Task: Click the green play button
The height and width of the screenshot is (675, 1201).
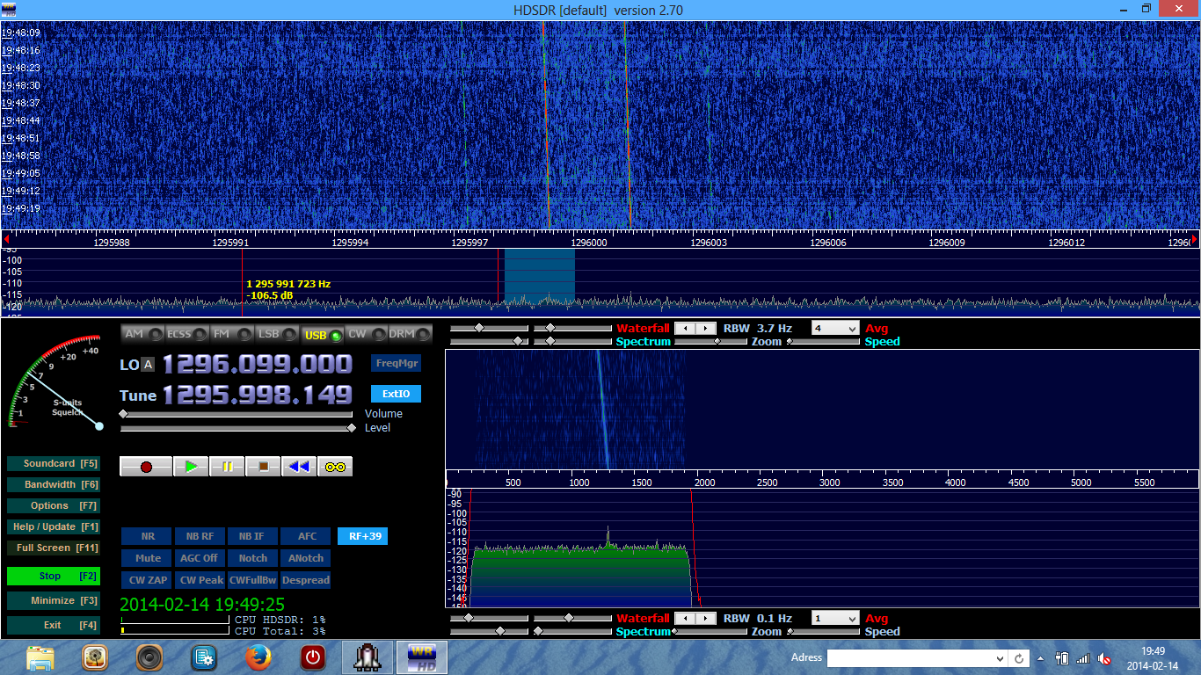Action: [x=191, y=467]
